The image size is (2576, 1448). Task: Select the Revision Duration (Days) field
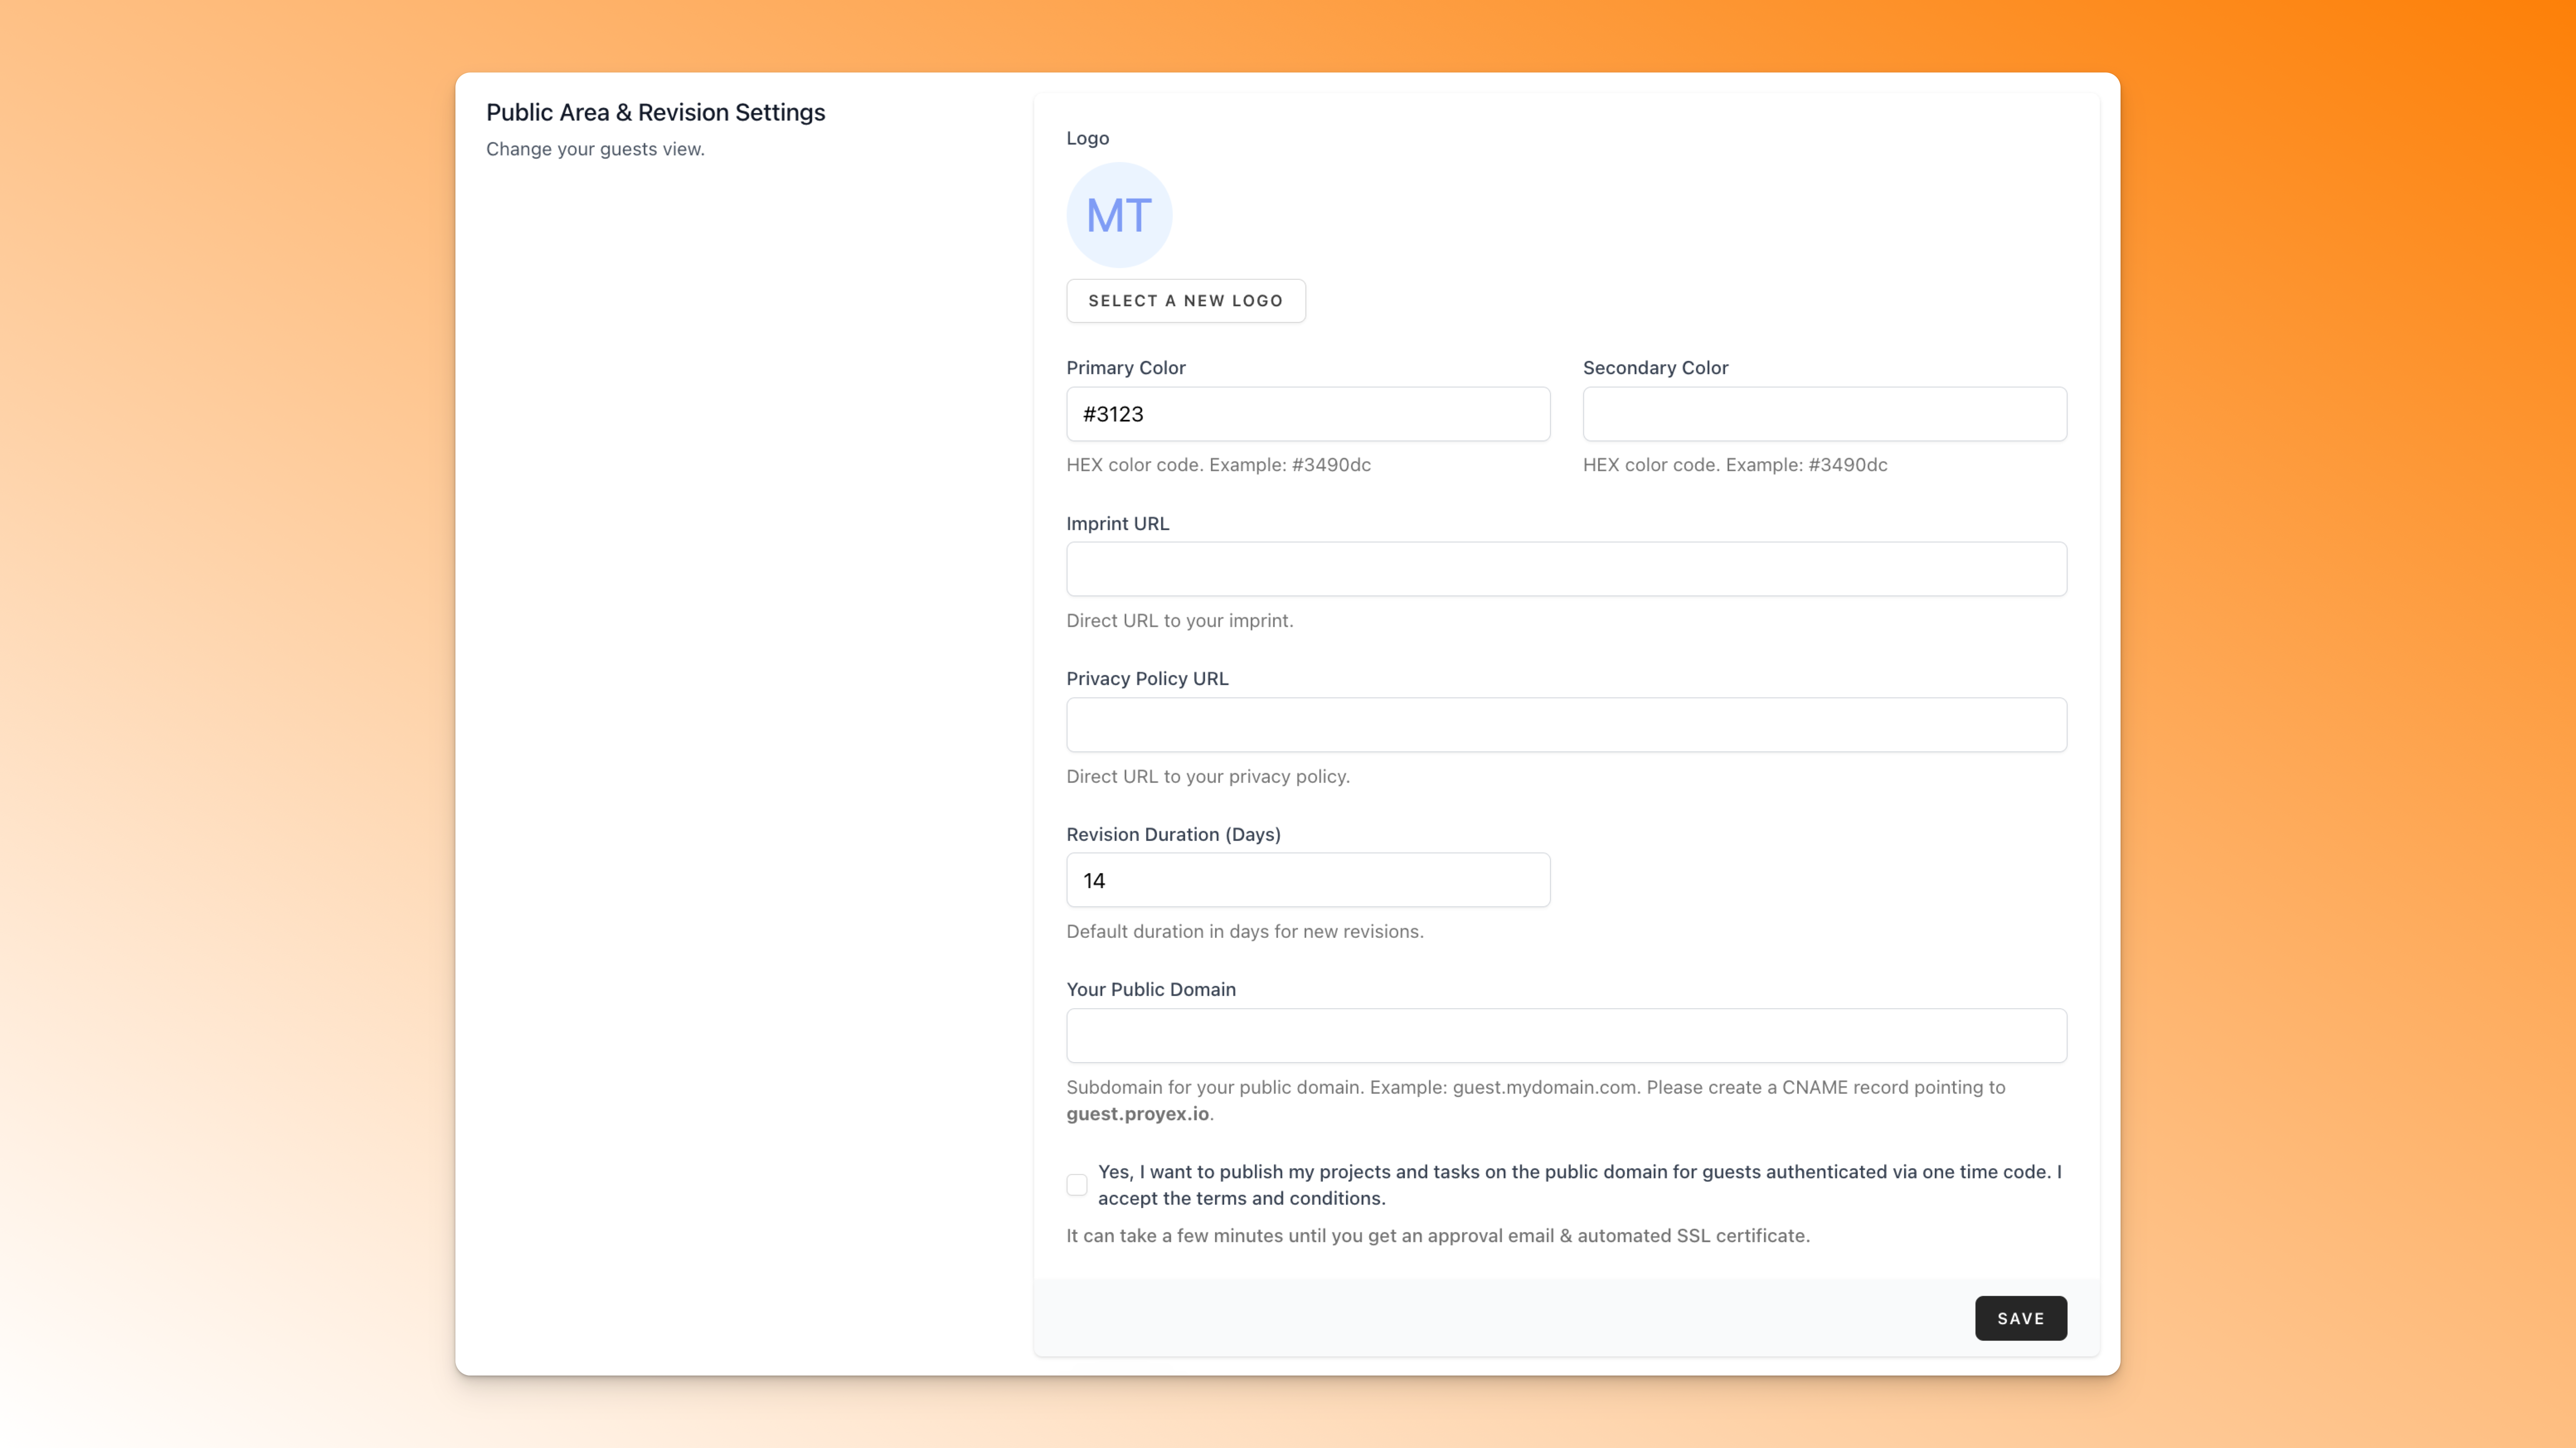click(1308, 880)
